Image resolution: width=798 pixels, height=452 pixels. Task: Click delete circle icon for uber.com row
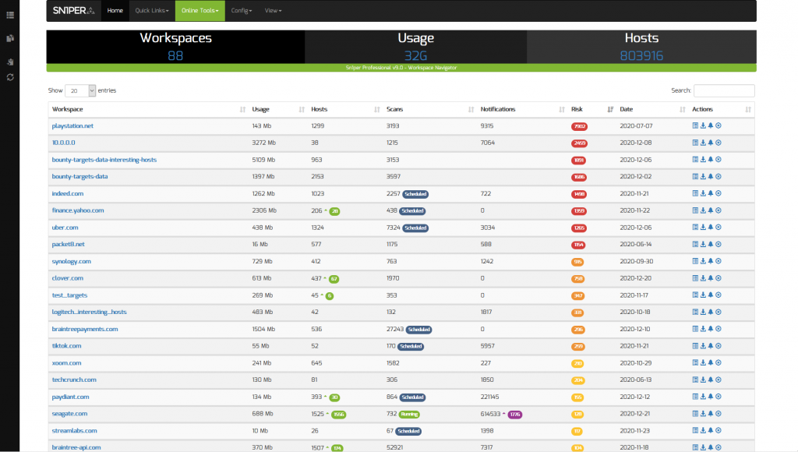point(719,228)
